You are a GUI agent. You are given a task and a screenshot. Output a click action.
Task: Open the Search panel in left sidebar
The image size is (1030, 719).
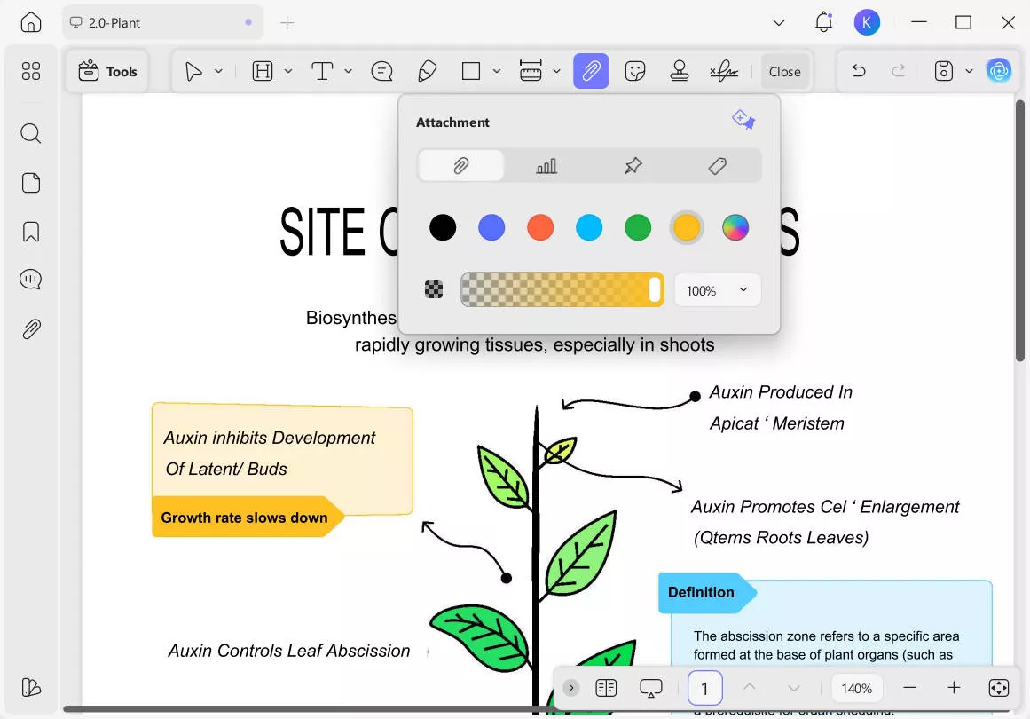(30, 133)
